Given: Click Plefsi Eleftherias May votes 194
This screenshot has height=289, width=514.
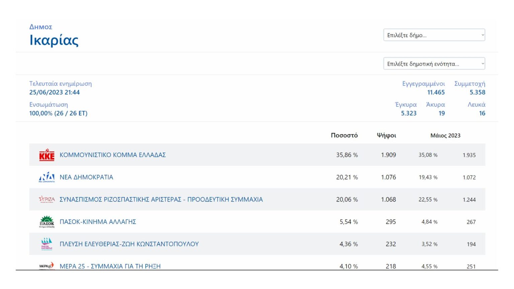Looking at the screenshot, I should tap(471, 244).
